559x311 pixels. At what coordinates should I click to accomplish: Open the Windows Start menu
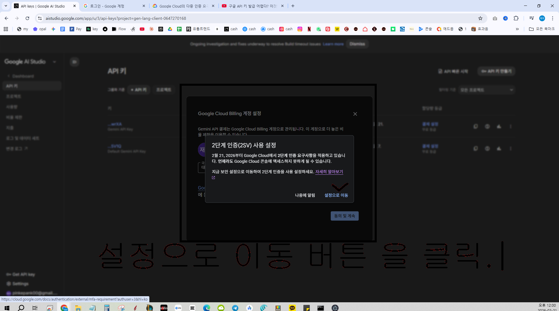click(7, 308)
